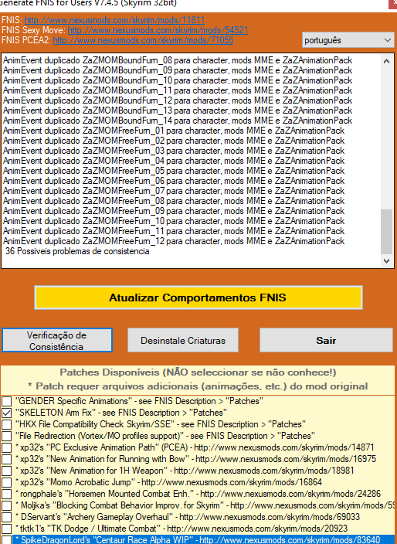397x544 pixels.
Task: Enable GENDER Specific Animations patch checkbox
Action: pos(7,401)
